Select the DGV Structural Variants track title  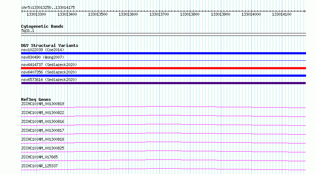coord(50,45)
